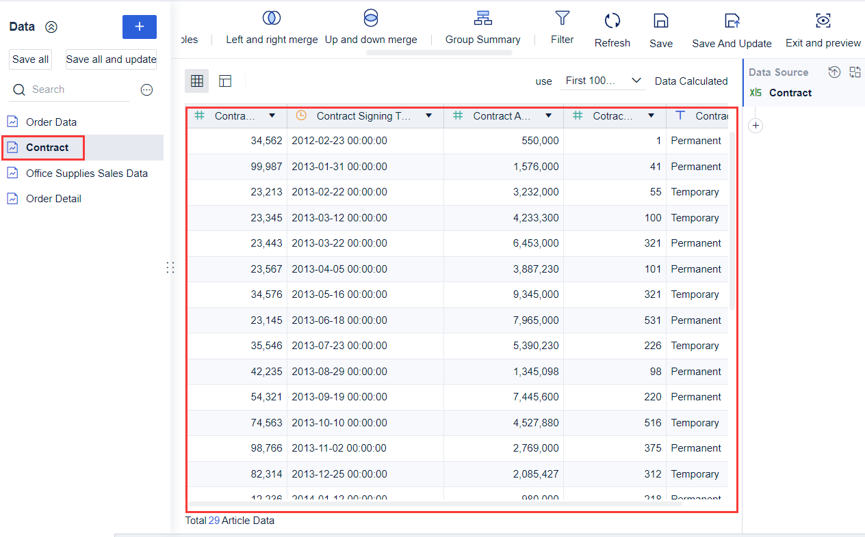
Task: Collapse the Data panel with chevron icon
Action: click(51, 27)
